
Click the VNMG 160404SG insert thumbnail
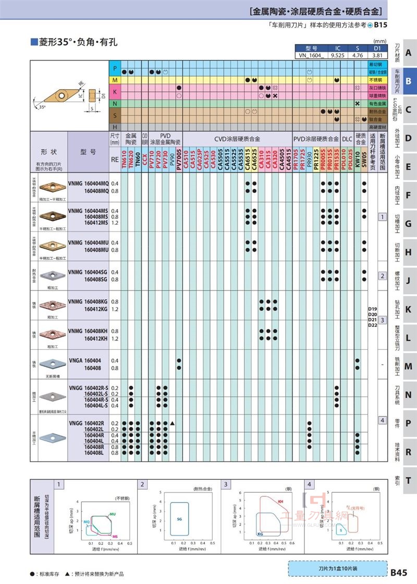click(x=53, y=276)
